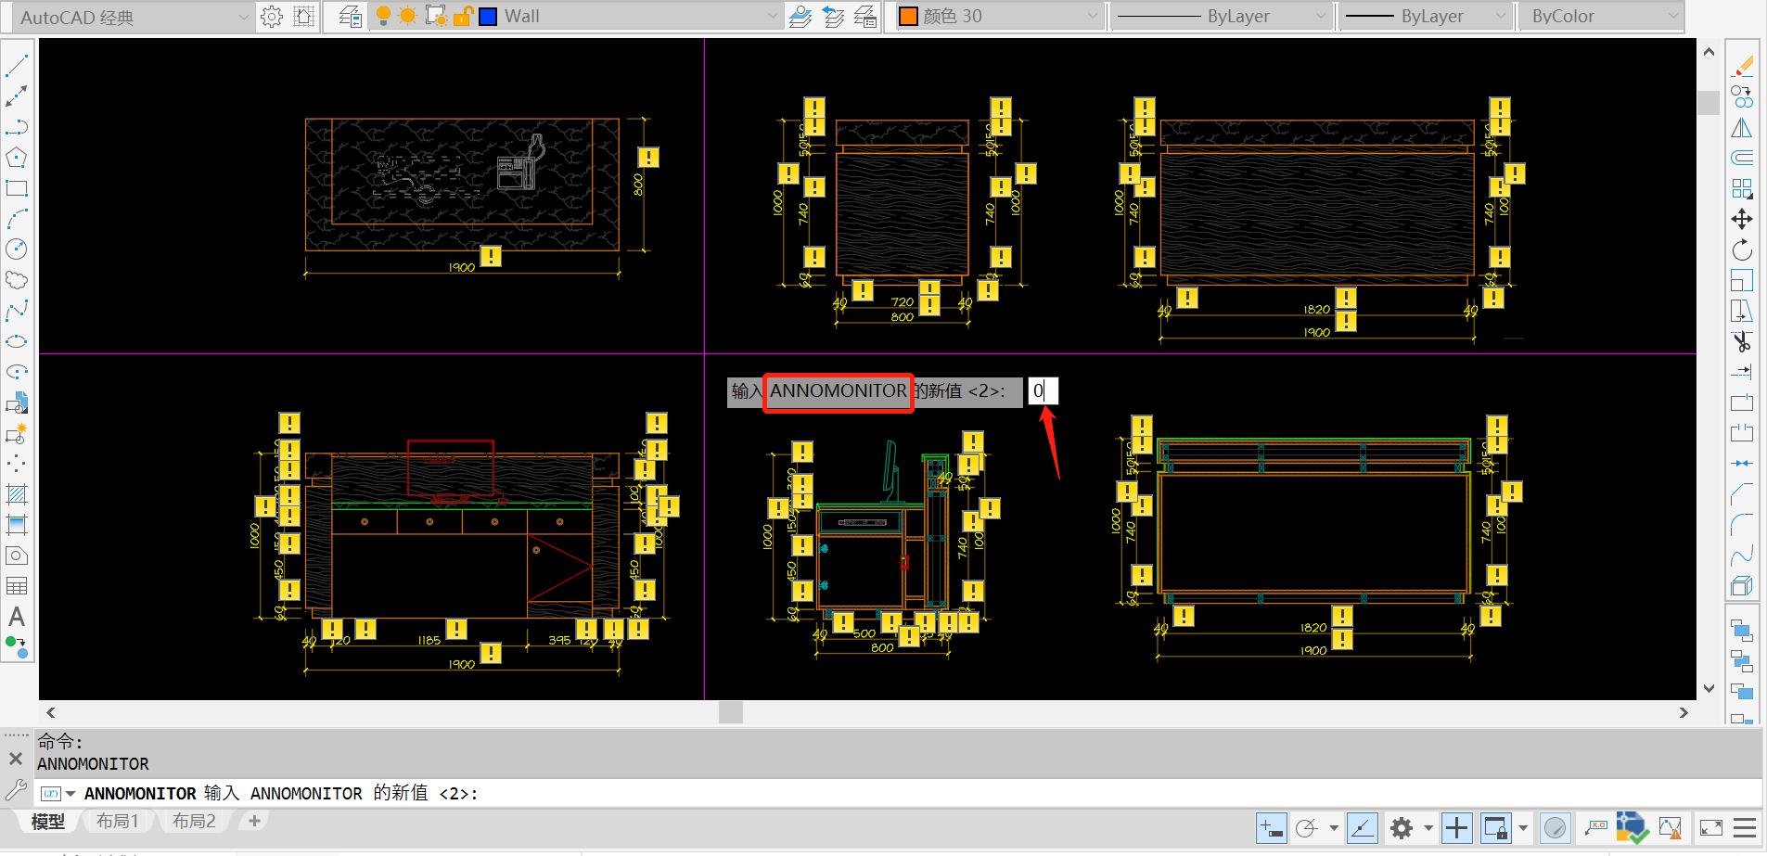Switch to the 布局1 layout tab
The width and height of the screenshot is (1767, 856).
118,822
